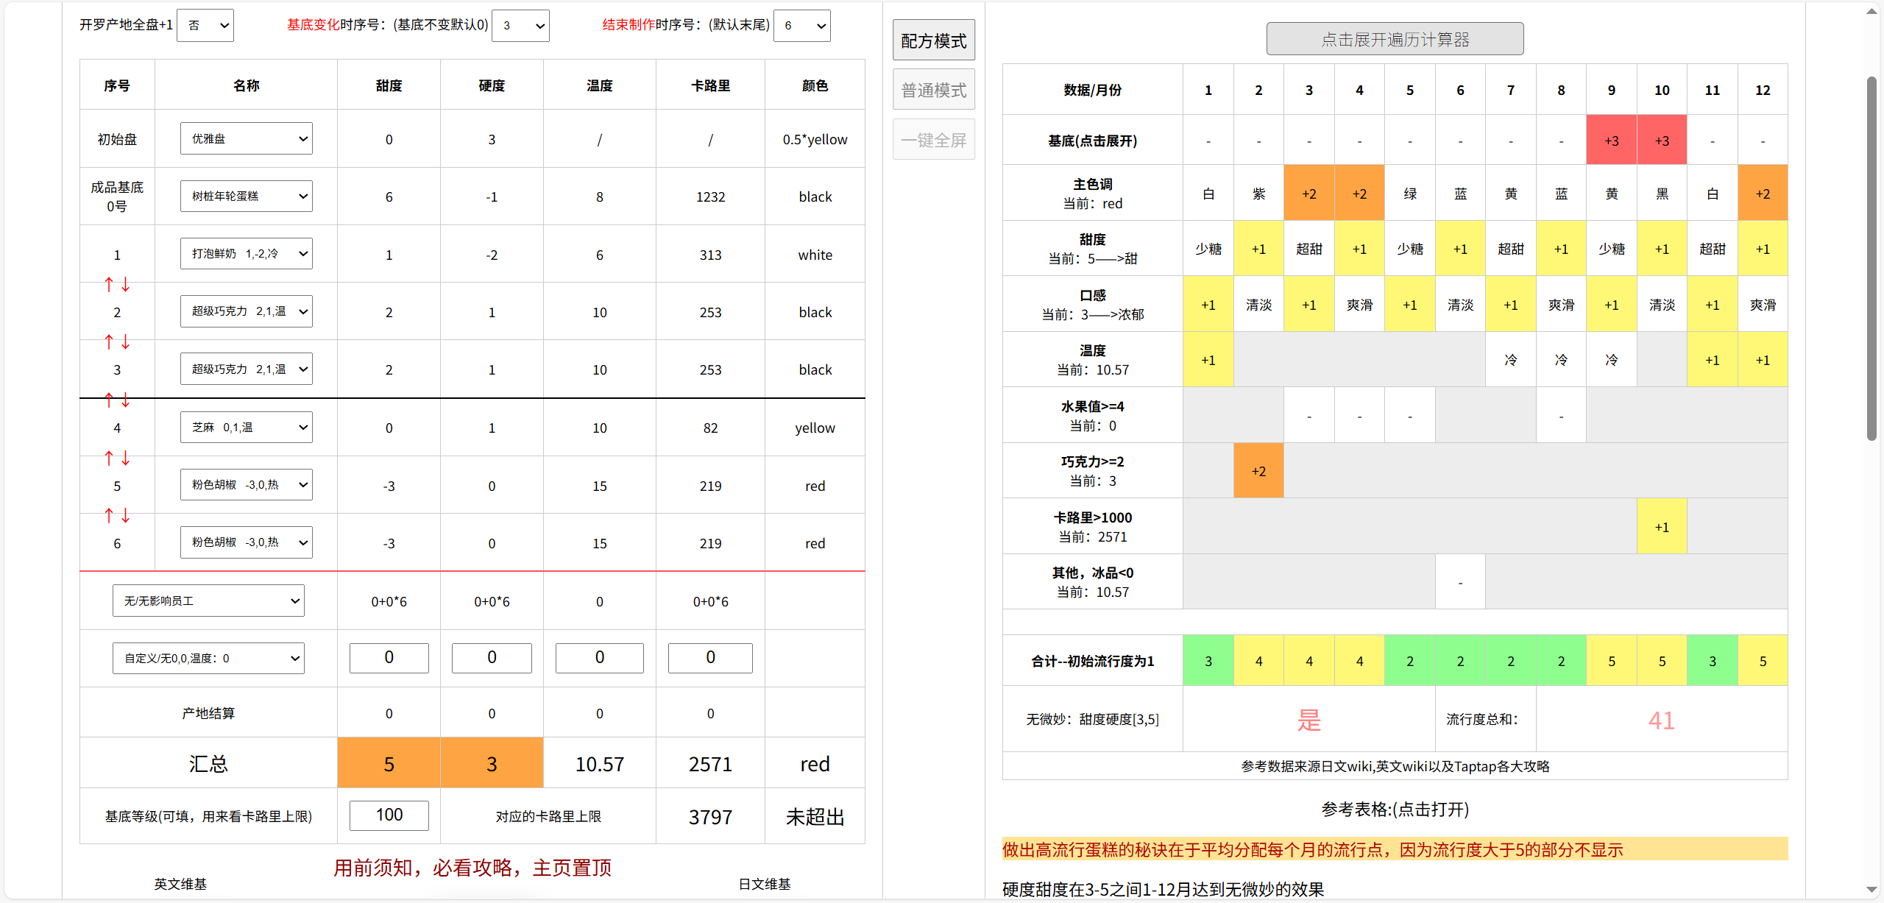Click the 未超出 status text
Screen dimensions: 1884x903
pyautogui.click(x=815, y=817)
